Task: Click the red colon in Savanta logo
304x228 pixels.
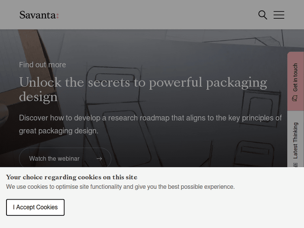Action: (58, 16)
